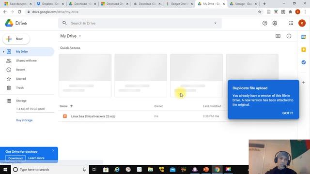Switch to grid layout view
Viewport: 310px width, 174px height.
pos(278,36)
